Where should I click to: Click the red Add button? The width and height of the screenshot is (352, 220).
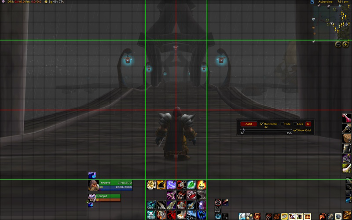click(x=249, y=124)
